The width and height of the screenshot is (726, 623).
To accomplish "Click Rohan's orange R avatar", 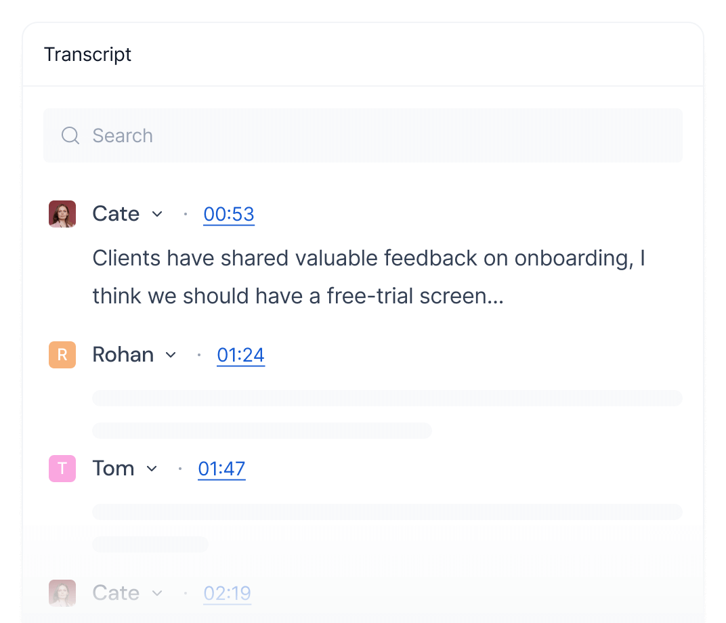I will (x=62, y=355).
